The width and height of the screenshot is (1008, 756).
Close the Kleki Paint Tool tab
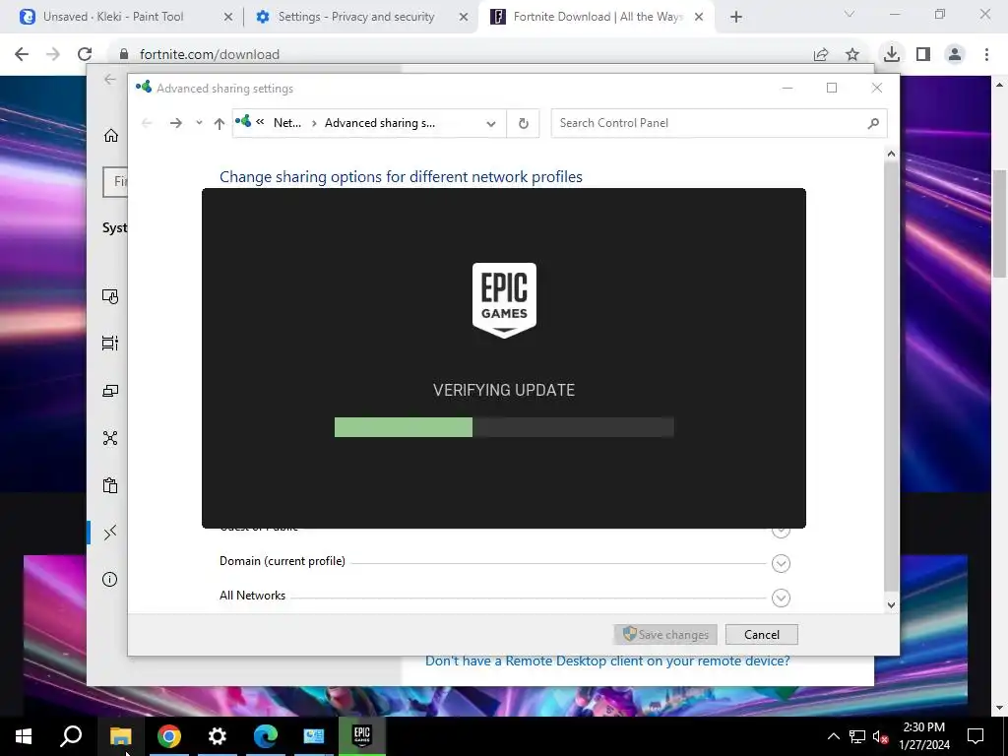click(x=228, y=18)
